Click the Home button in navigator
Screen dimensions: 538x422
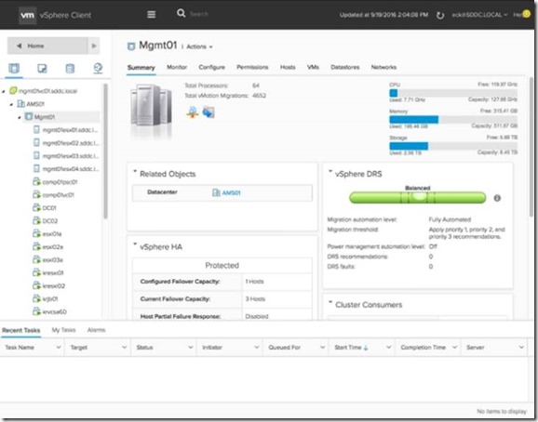[47, 46]
